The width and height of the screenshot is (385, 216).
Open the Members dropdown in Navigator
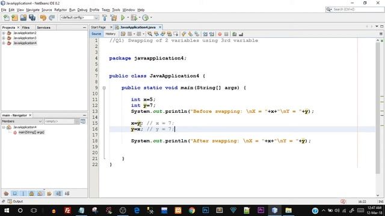22,121
